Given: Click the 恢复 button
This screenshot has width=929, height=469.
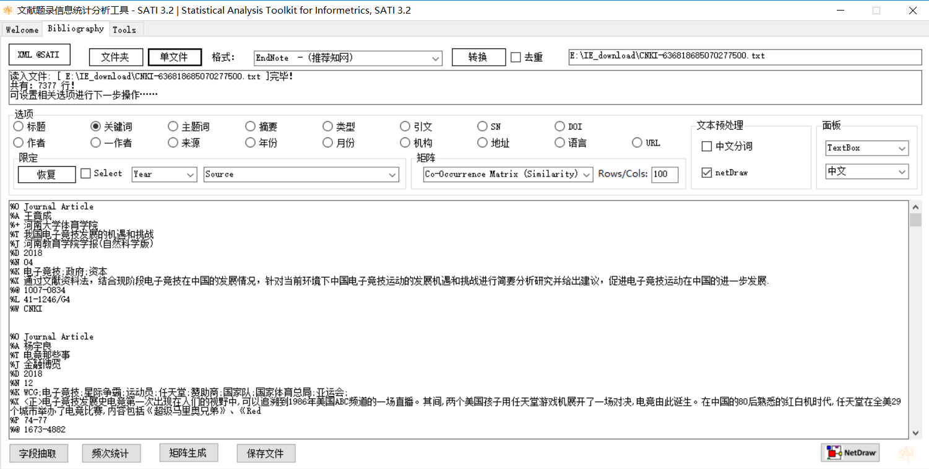Looking at the screenshot, I should click(47, 175).
